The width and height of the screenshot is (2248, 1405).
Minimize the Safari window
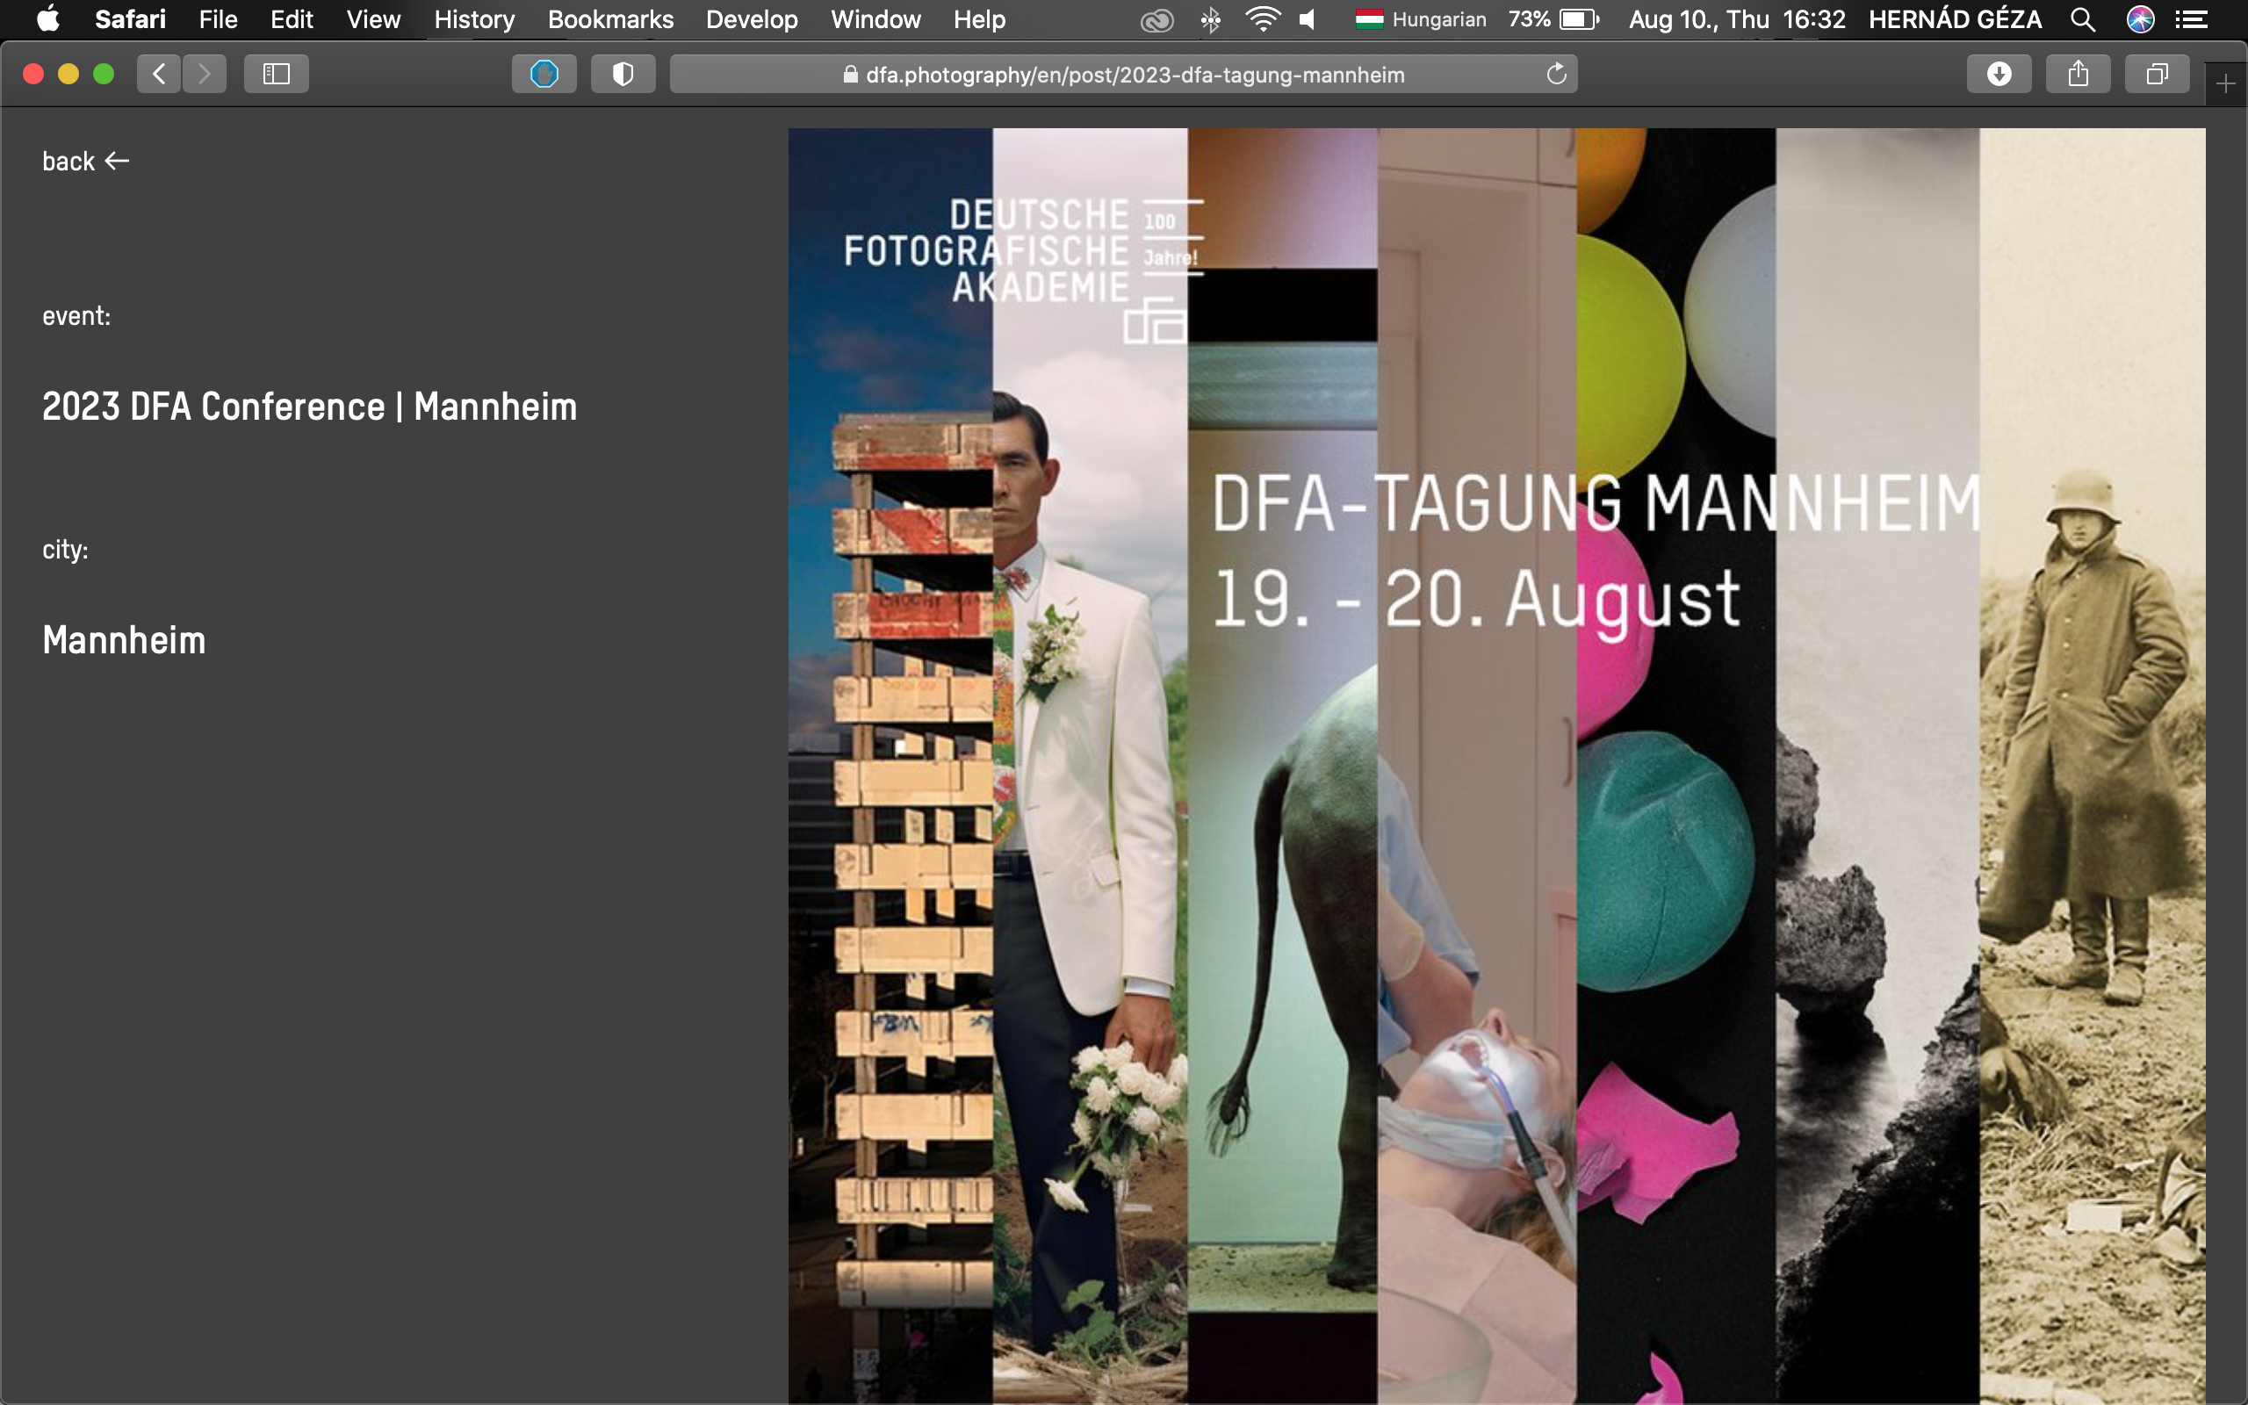[x=68, y=75]
